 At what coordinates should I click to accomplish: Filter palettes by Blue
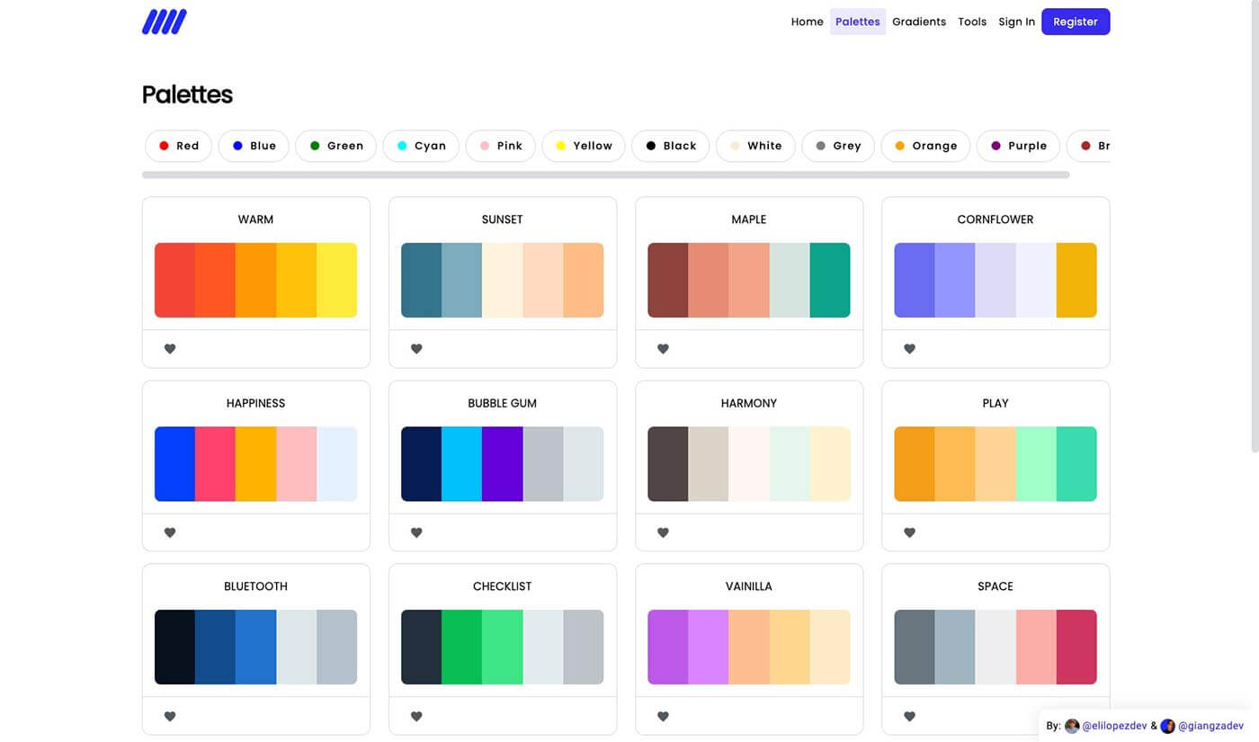254,146
